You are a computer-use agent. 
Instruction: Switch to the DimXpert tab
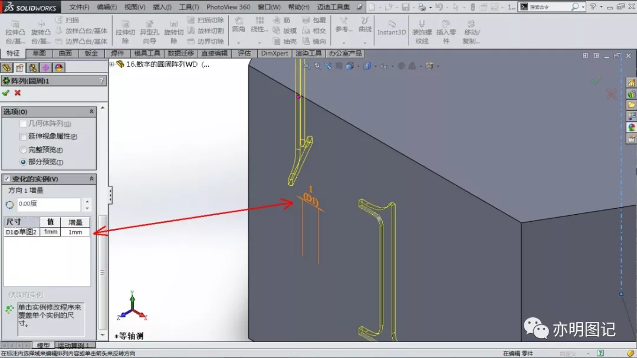275,53
